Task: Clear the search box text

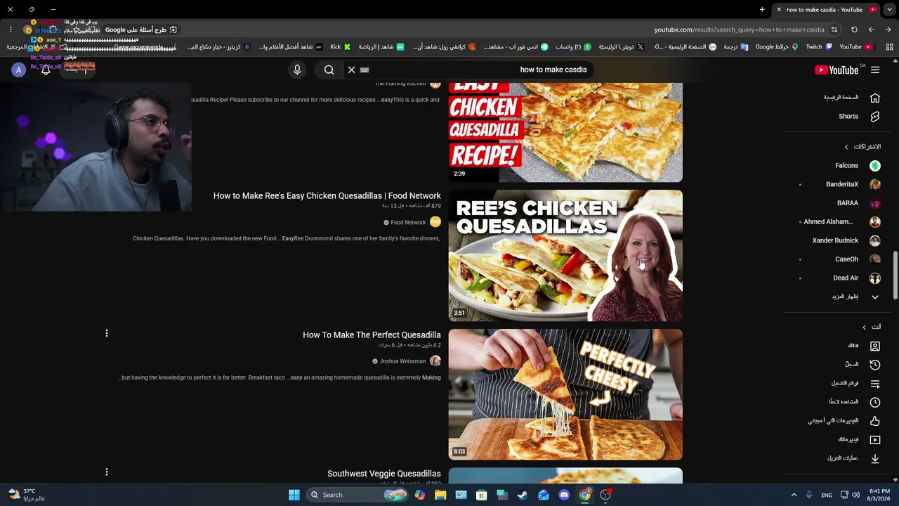Action: pos(352,70)
